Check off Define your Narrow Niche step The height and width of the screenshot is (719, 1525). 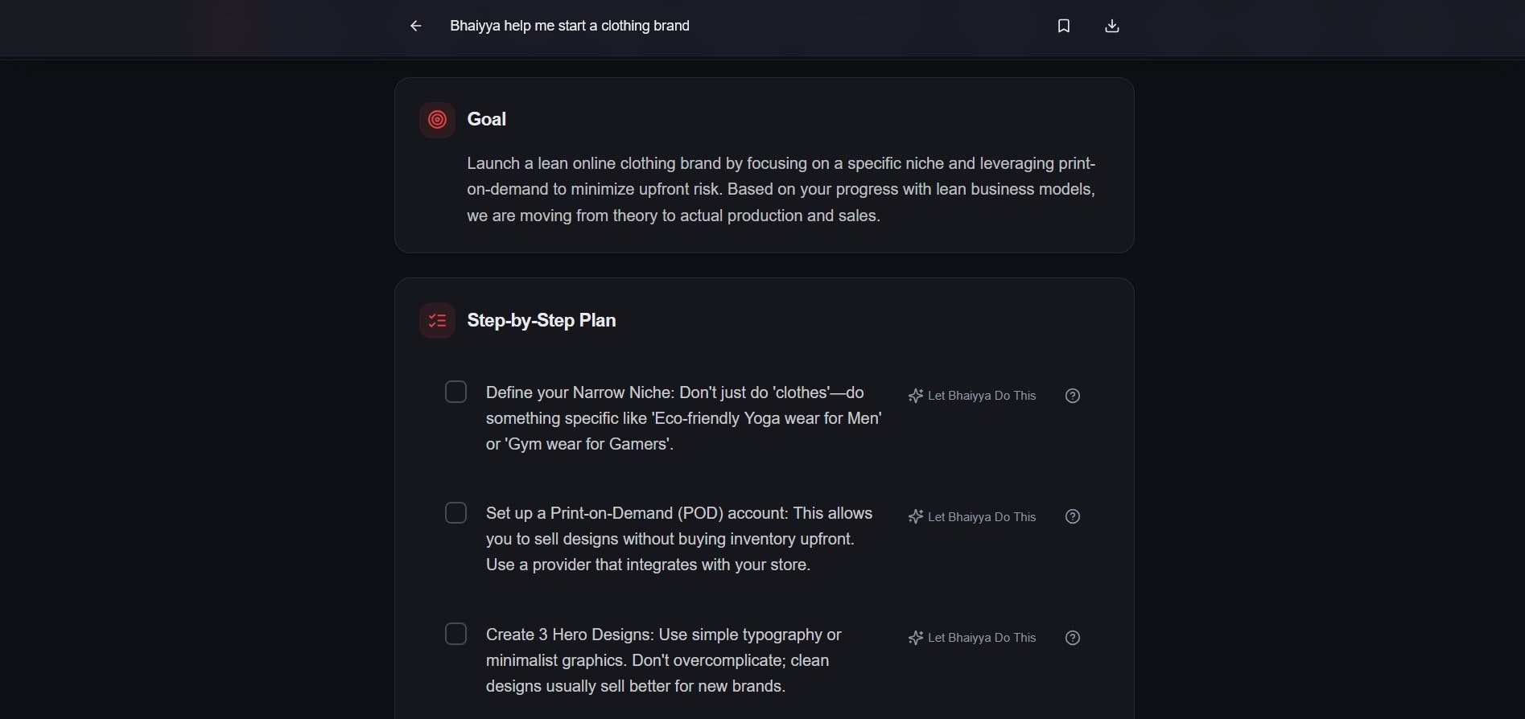pos(455,392)
